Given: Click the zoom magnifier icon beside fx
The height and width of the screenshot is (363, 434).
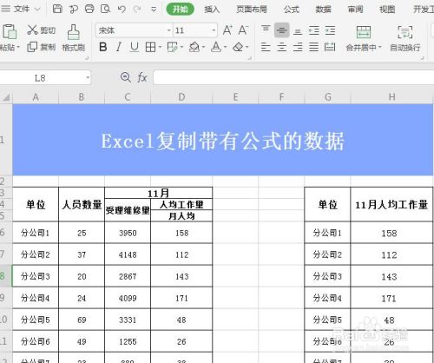Looking at the screenshot, I should [126, 77].
